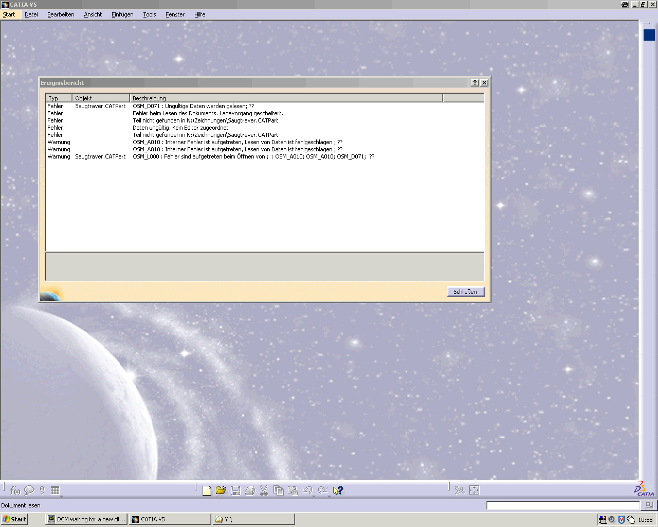The width and height of the screenshot is (658, 527).
Task: Open the Start menu in CATIA menu bar
Action: click(9, 14)
